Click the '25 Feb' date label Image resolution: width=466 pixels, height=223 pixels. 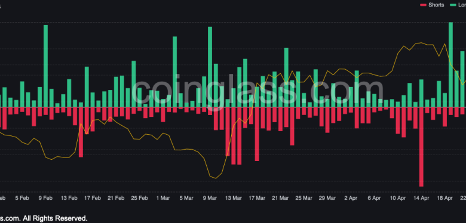pos(139,198)
